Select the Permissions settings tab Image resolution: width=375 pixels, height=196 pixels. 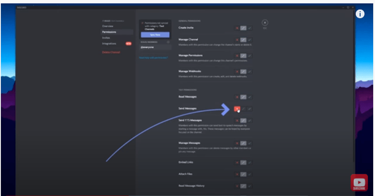click(117, 32)
